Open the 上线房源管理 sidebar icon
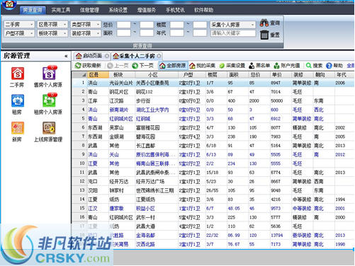Screen dimensions: 355x266 pyautogui.click(x=49, y=128)
